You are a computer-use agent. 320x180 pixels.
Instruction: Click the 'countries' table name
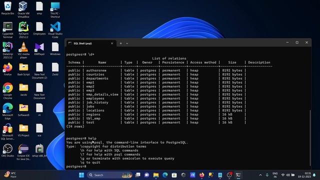tap(95, 74)
